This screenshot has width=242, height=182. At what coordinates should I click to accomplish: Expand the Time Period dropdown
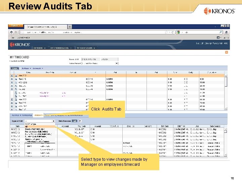coord(117,63)
